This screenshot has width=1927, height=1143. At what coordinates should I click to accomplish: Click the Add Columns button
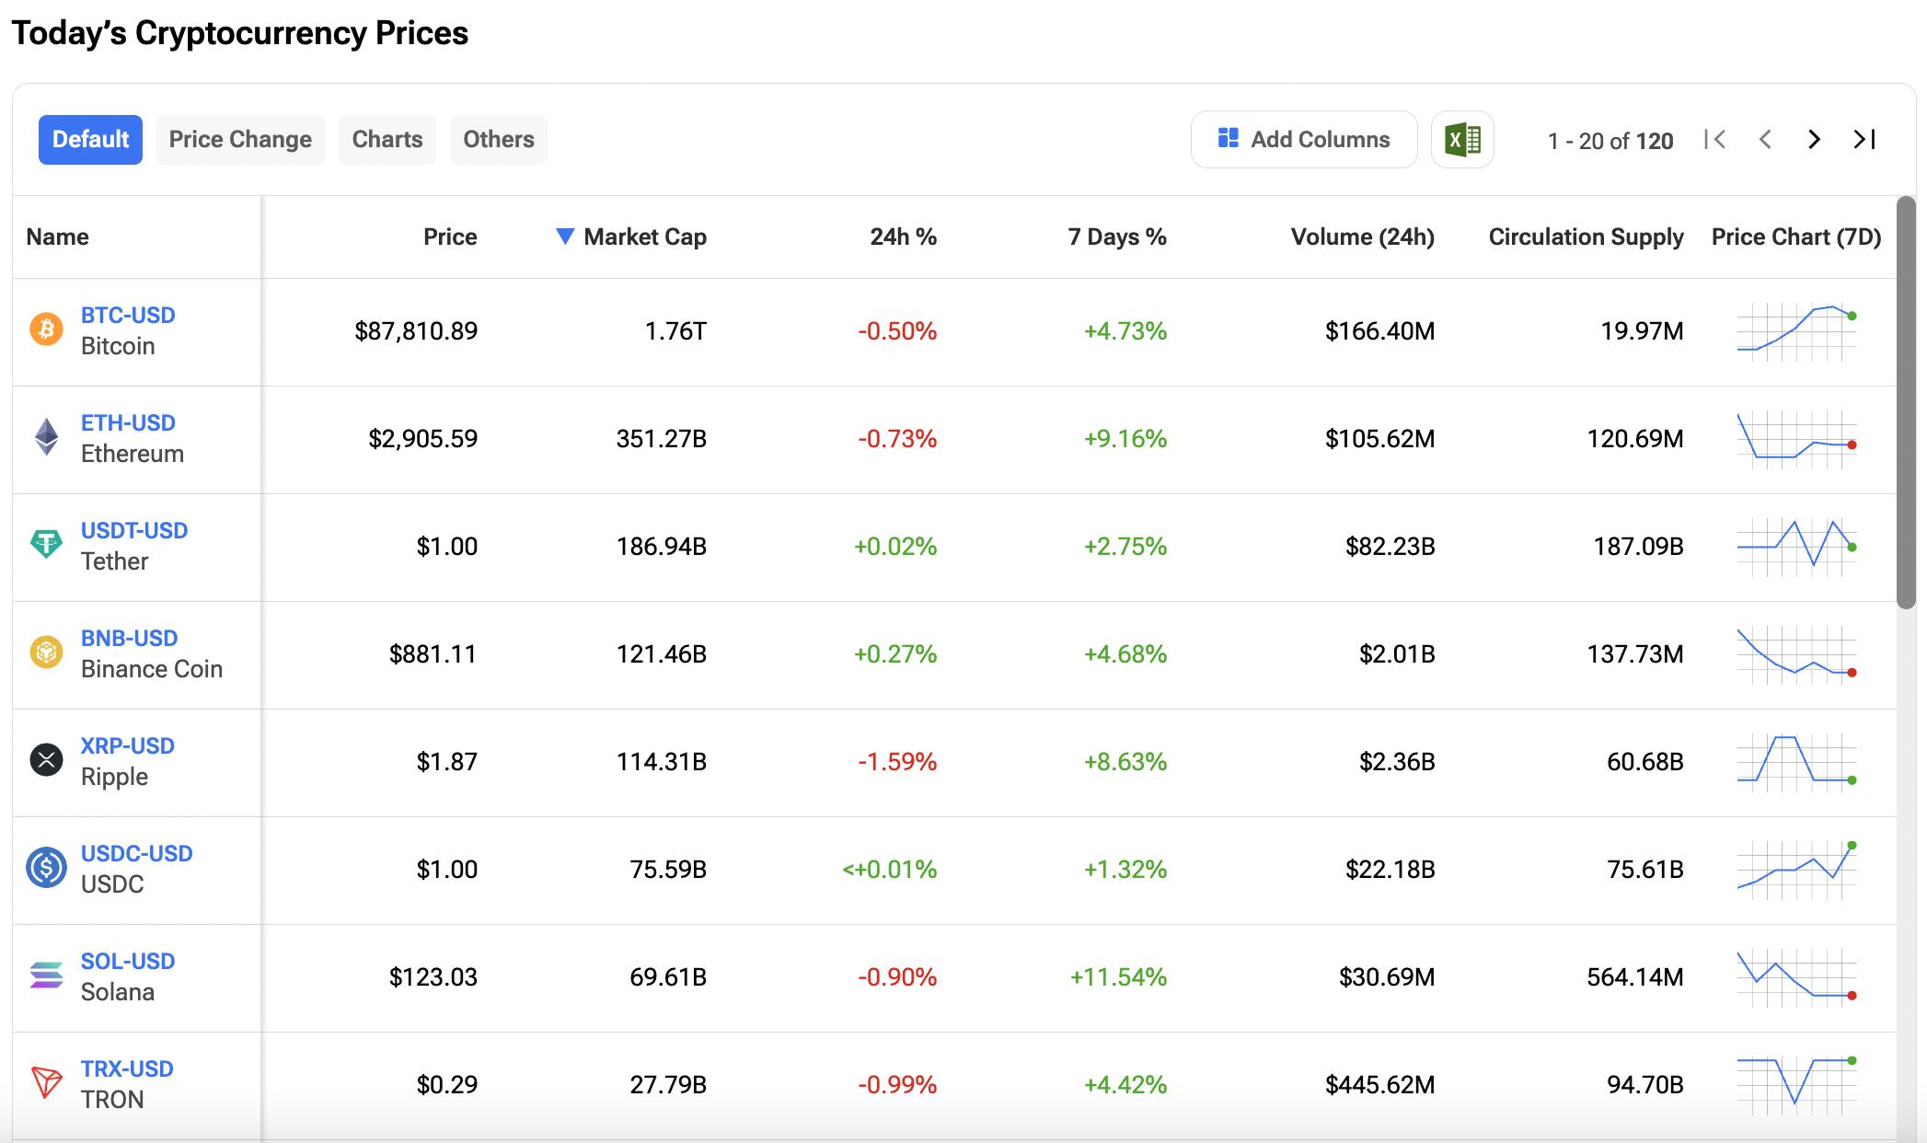[1304, 139]
